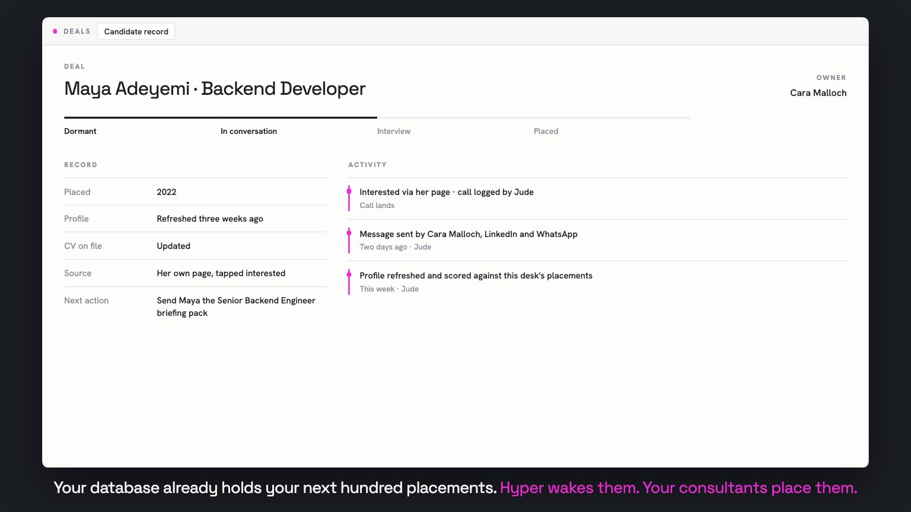Click the Updated CV value
This screenshot has height=512, width=911.
tap(173, 246)
